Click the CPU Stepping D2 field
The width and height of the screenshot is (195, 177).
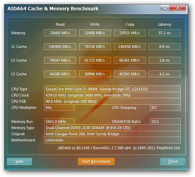(165, 108)
